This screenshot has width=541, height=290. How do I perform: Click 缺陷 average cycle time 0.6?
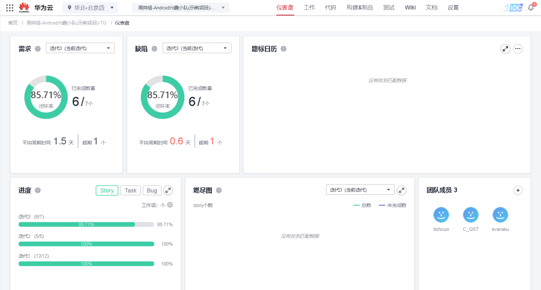(x=177, y=141)
